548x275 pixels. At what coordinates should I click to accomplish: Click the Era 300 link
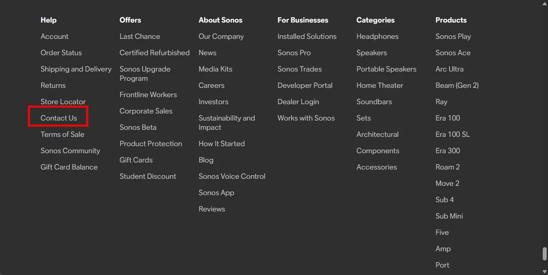[x=448, y=151]
